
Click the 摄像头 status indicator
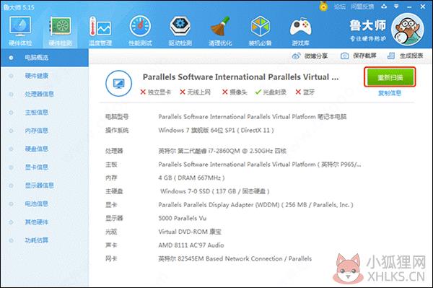[235, 92]
